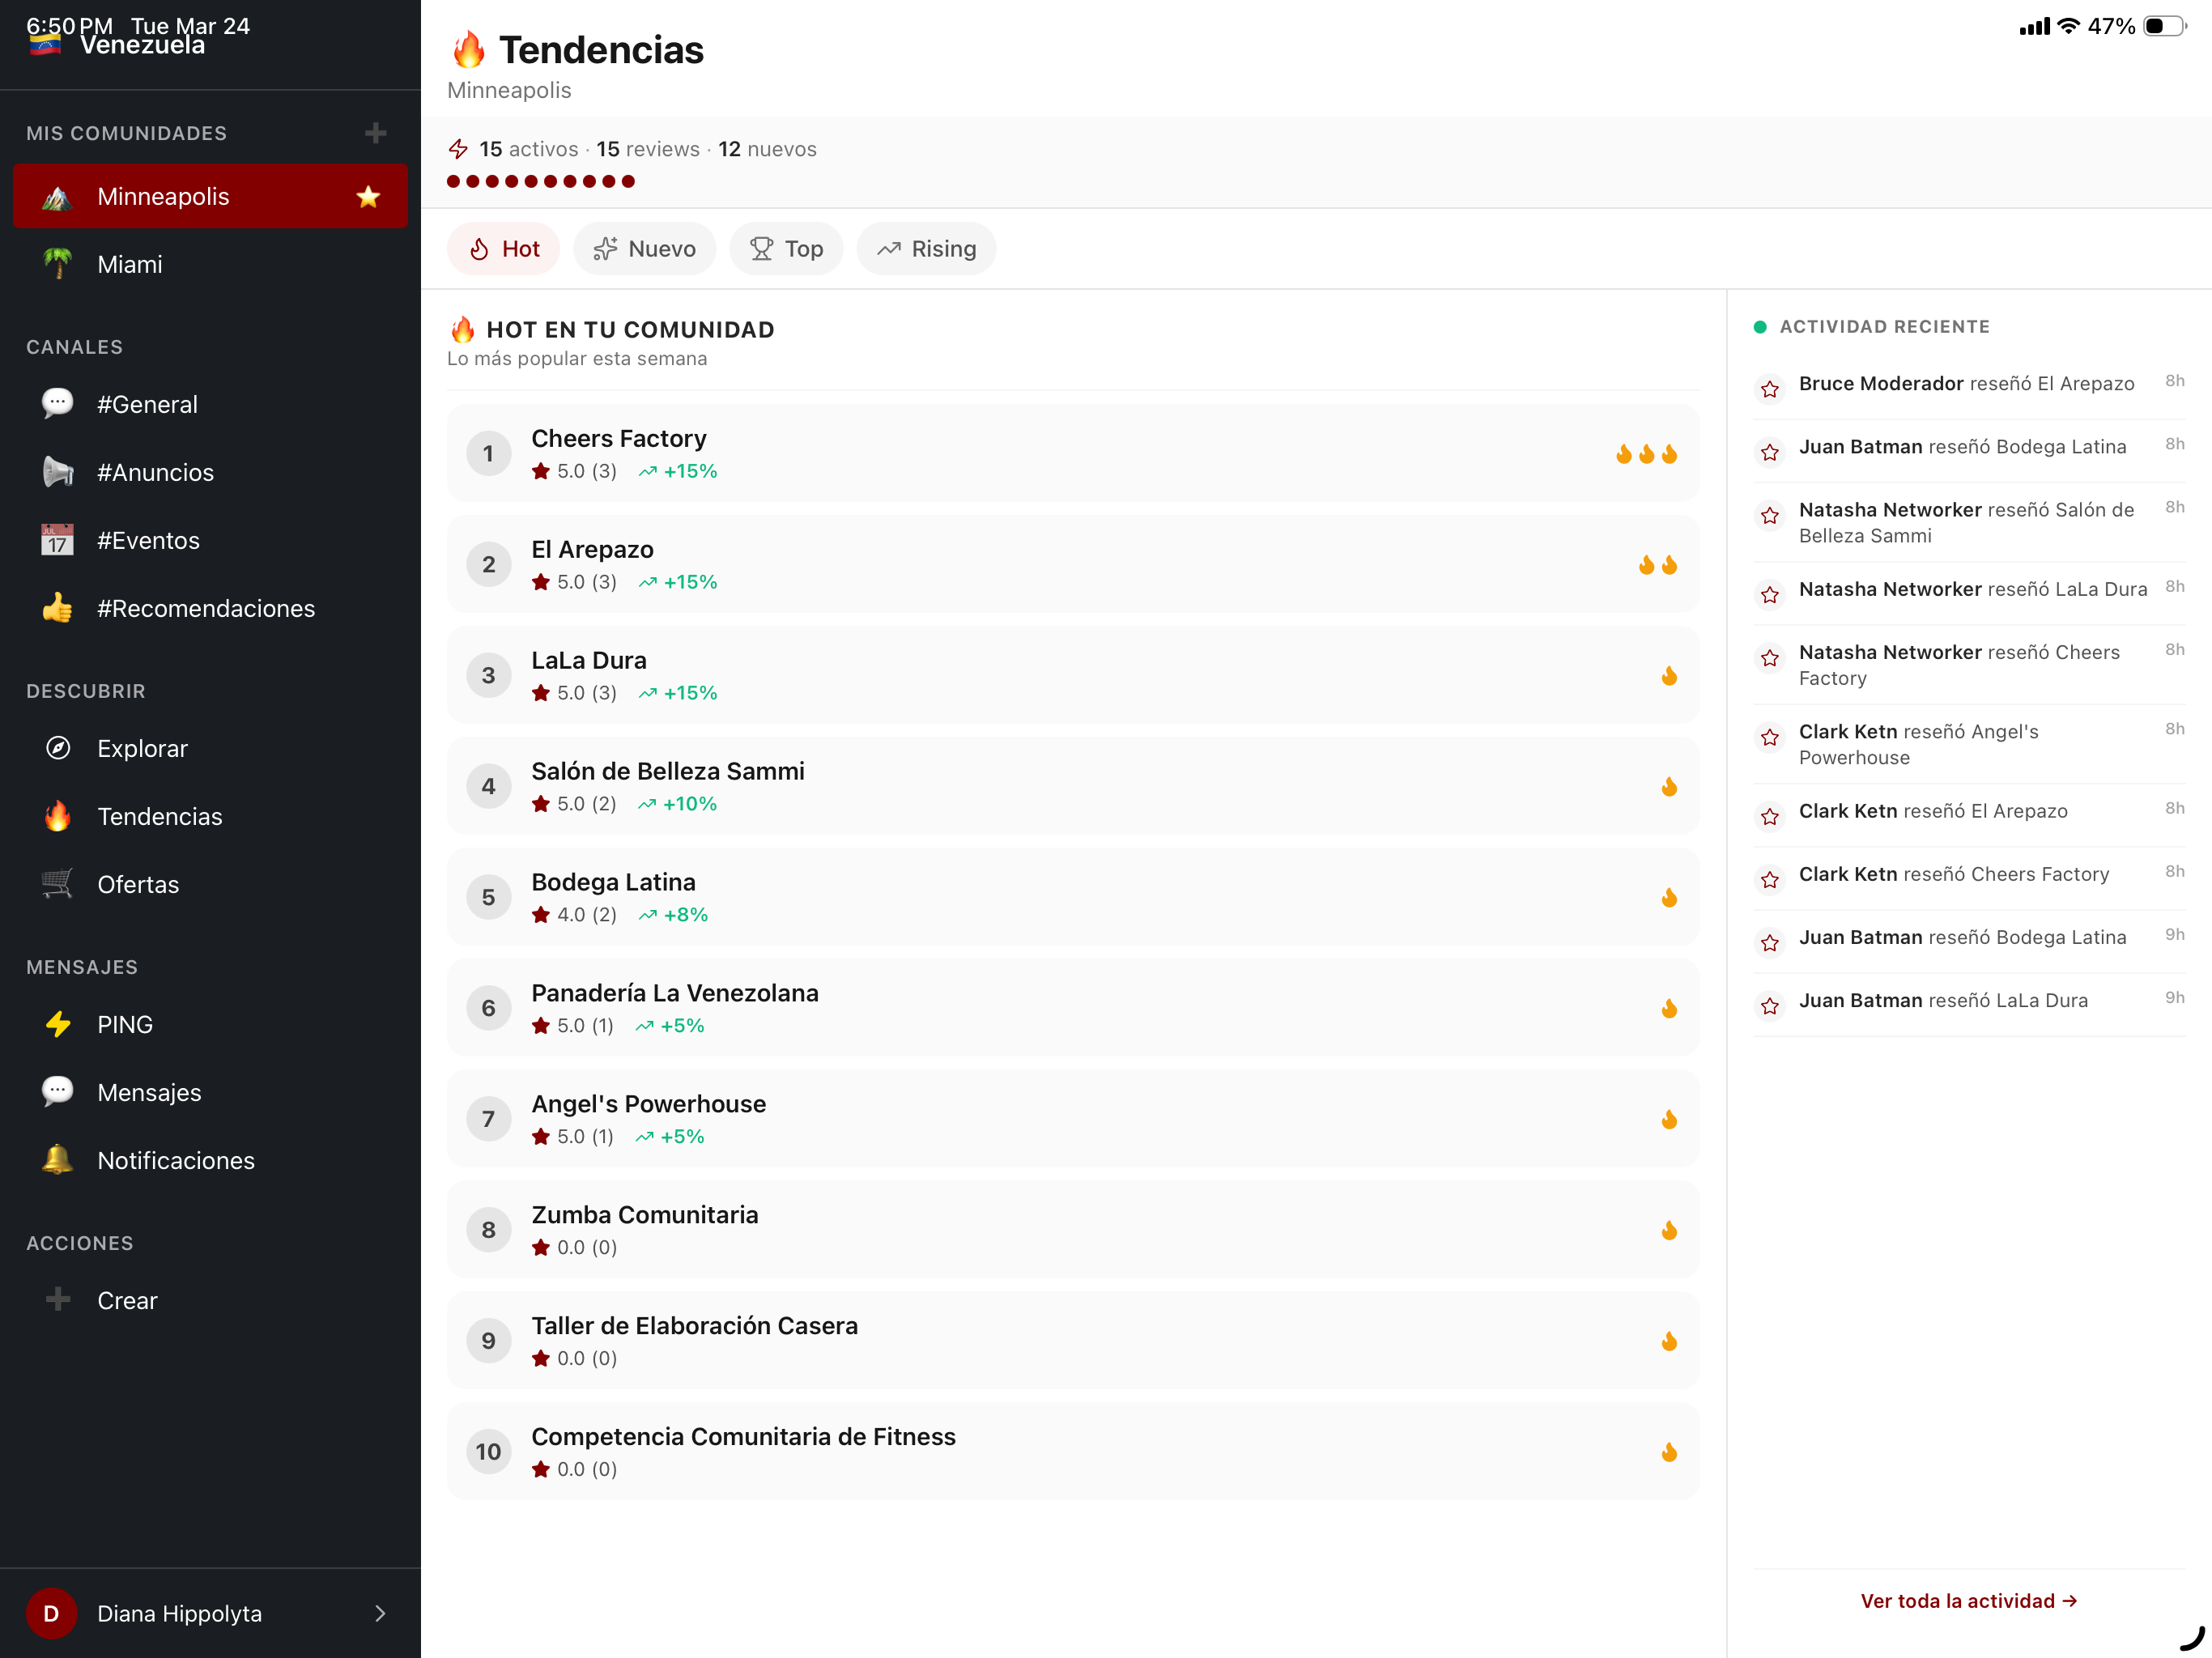Click the Wi-Fi status icon

tap(2068, 26)
